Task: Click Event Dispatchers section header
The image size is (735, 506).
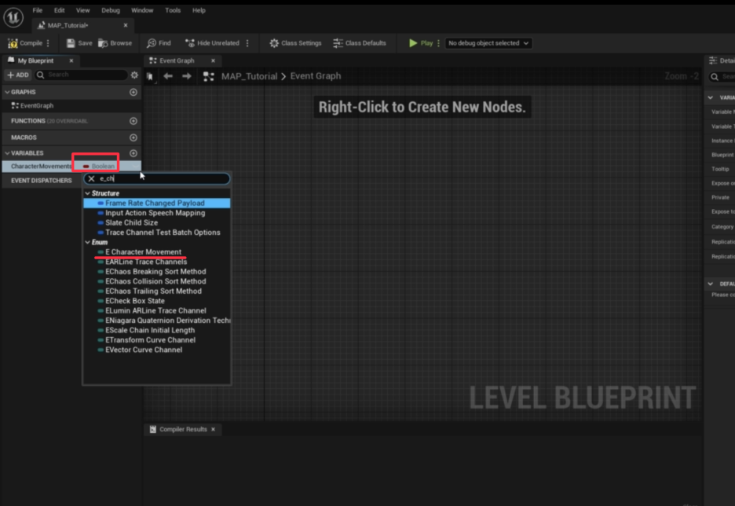Action: pyautogui.click(x=42, y=181)
